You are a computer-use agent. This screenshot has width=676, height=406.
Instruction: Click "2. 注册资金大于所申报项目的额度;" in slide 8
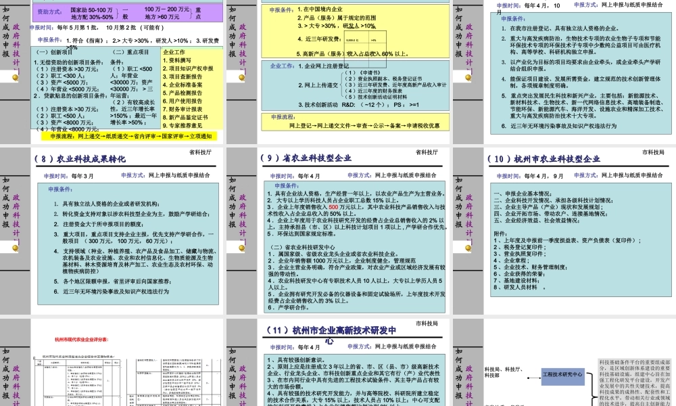[99, 225]
